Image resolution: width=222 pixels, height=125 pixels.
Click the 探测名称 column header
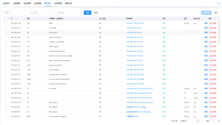click(129, 18)
